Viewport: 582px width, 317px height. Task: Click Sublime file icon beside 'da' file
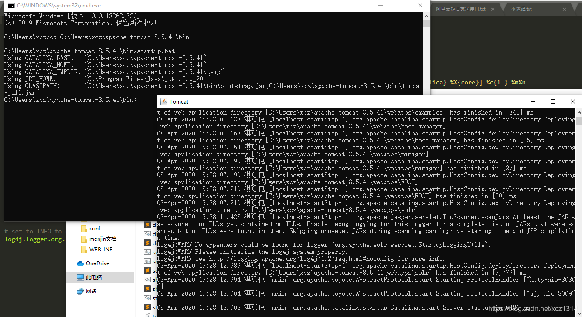148,225
